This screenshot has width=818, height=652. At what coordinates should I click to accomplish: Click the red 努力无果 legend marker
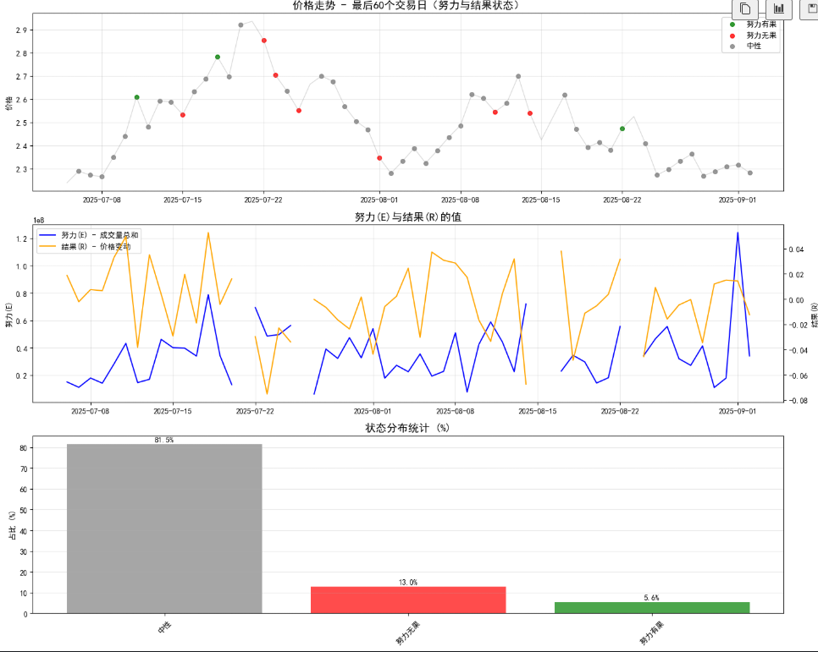pos(732,36)
